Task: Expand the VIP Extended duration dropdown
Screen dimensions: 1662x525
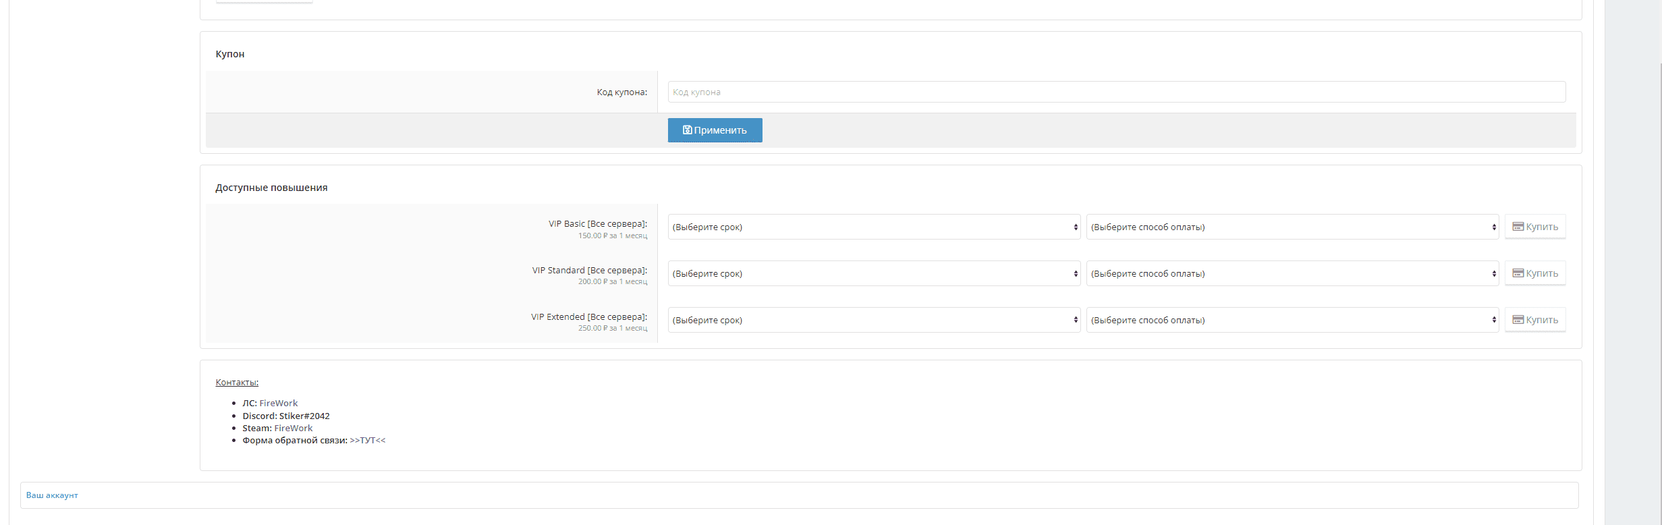Action: click(x=873, y=321)
